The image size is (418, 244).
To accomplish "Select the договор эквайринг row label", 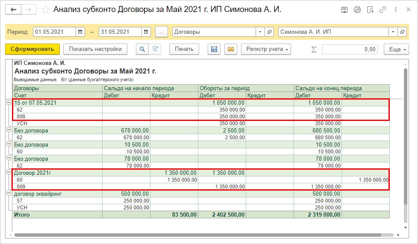I will coord(38,194).
